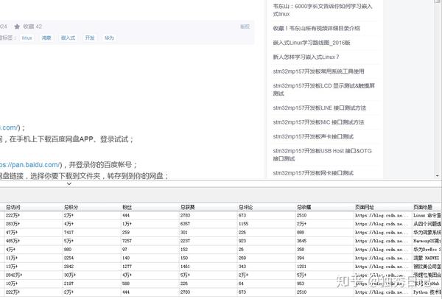Select the 30万+ cell
Viewport: 442px width, 299px height.
point(92,275)
